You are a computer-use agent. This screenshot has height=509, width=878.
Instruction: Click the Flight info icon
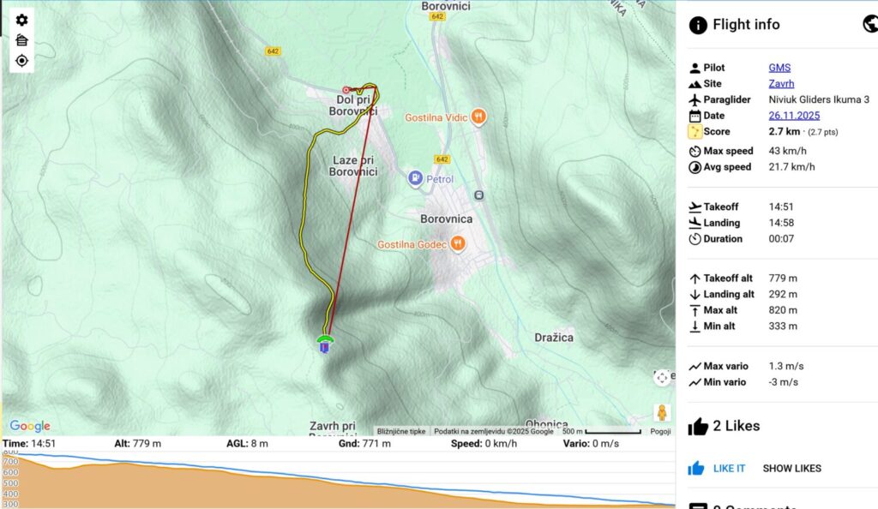[699, 25]
